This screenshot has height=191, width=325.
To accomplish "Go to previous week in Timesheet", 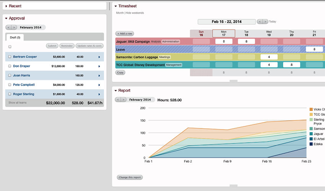I will coord(260,22).
